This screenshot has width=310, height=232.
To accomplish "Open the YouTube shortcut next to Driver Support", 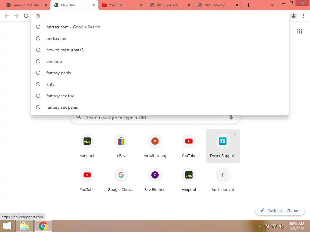I will click(189, 146).
